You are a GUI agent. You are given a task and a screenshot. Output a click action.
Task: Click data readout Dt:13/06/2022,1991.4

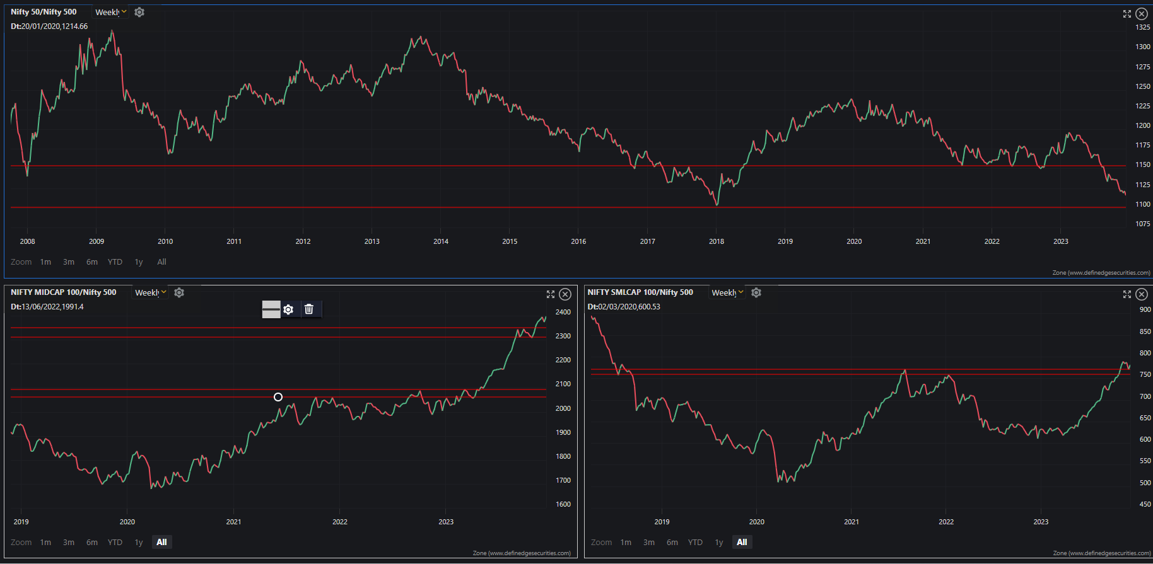coord(47,307)
